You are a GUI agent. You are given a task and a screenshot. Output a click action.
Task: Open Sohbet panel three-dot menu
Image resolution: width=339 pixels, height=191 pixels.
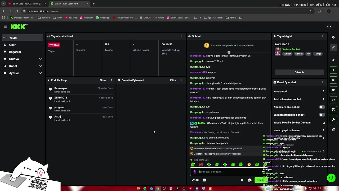(x=267, y=36)
